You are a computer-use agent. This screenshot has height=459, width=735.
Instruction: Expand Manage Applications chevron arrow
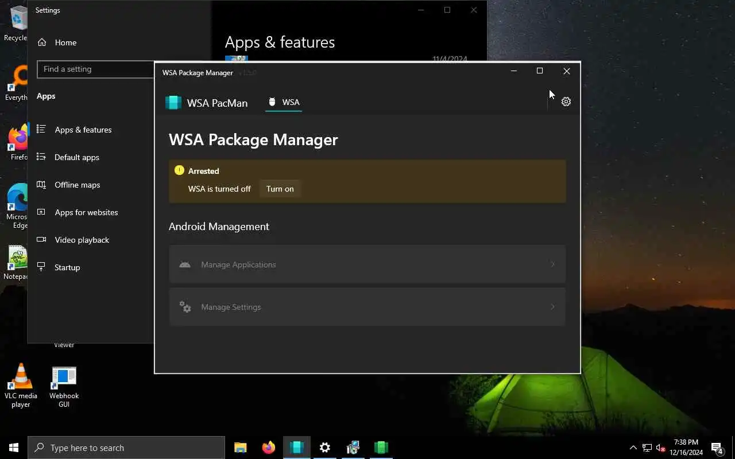(553, 264)
